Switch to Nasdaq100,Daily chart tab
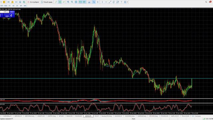 click(106, 116)
